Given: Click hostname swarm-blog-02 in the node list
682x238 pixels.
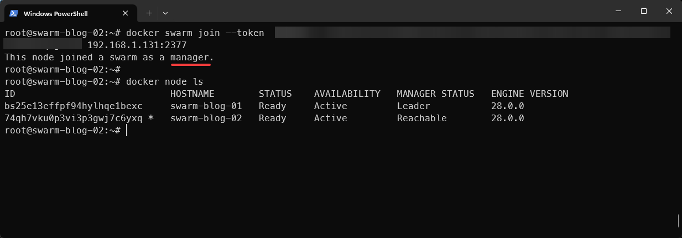Looking at the screenshot, I should coord(206,118).
